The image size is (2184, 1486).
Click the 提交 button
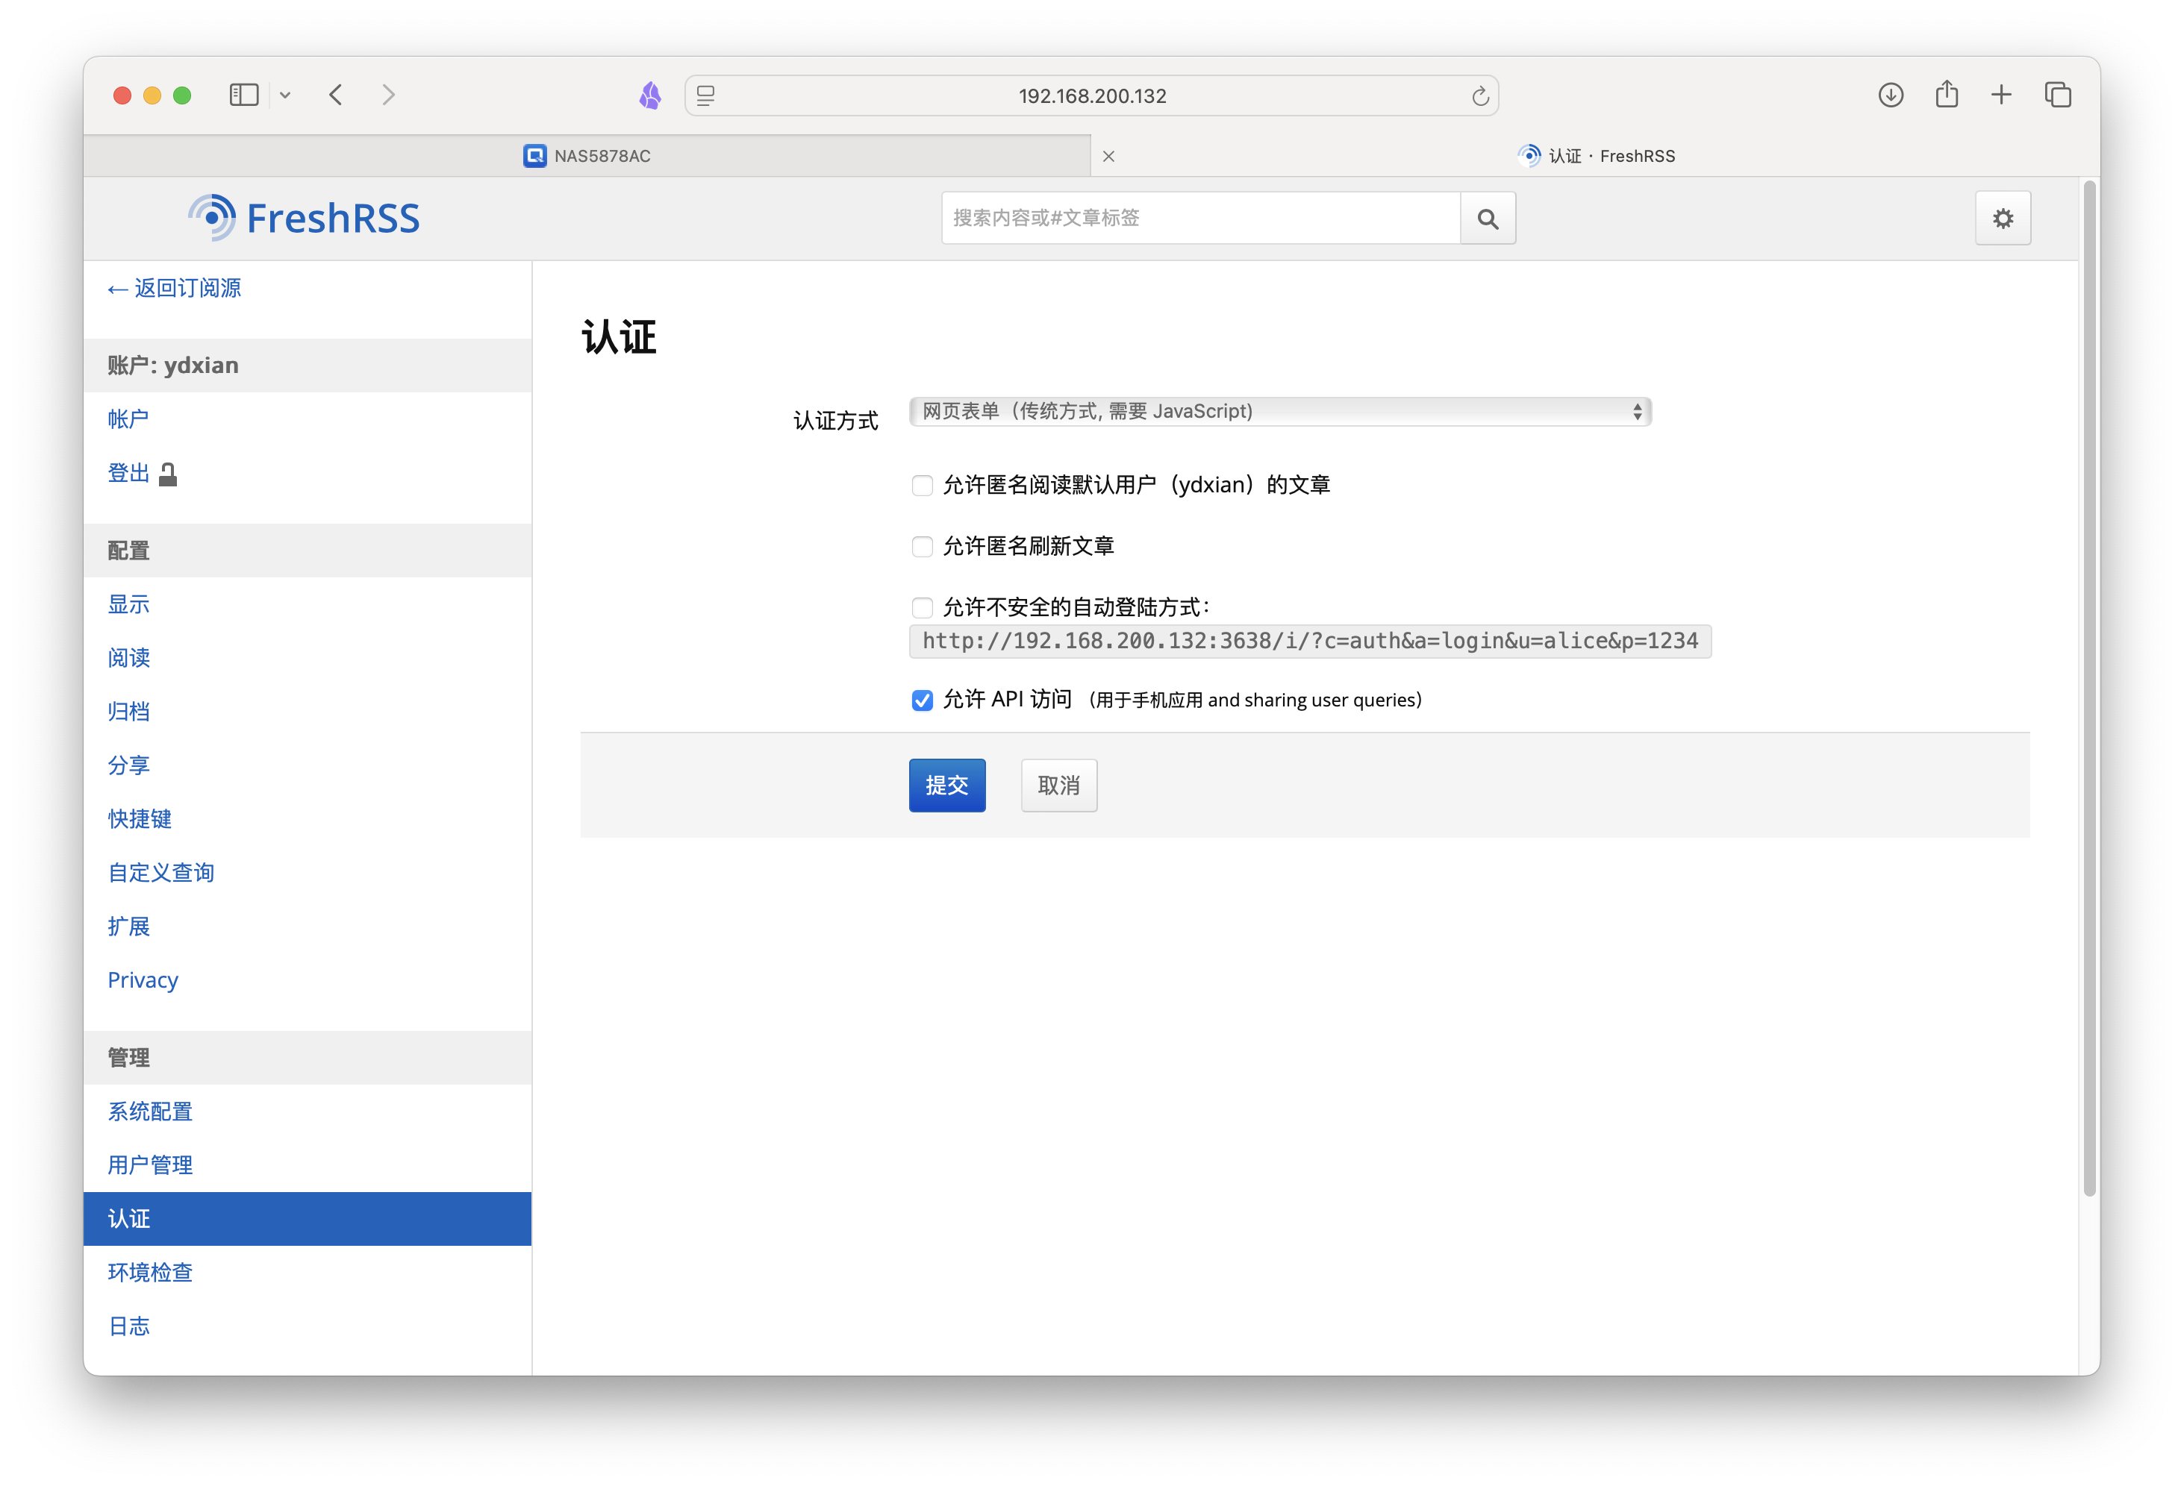point(947,786)
